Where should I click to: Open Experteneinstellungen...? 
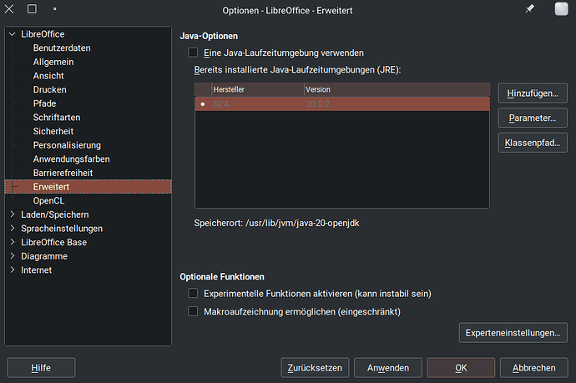click(x=513, y=333)
